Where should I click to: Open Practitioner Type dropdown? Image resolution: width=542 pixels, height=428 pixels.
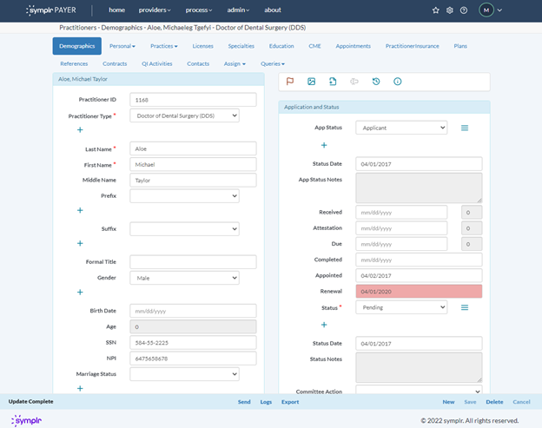coord(185,115)
